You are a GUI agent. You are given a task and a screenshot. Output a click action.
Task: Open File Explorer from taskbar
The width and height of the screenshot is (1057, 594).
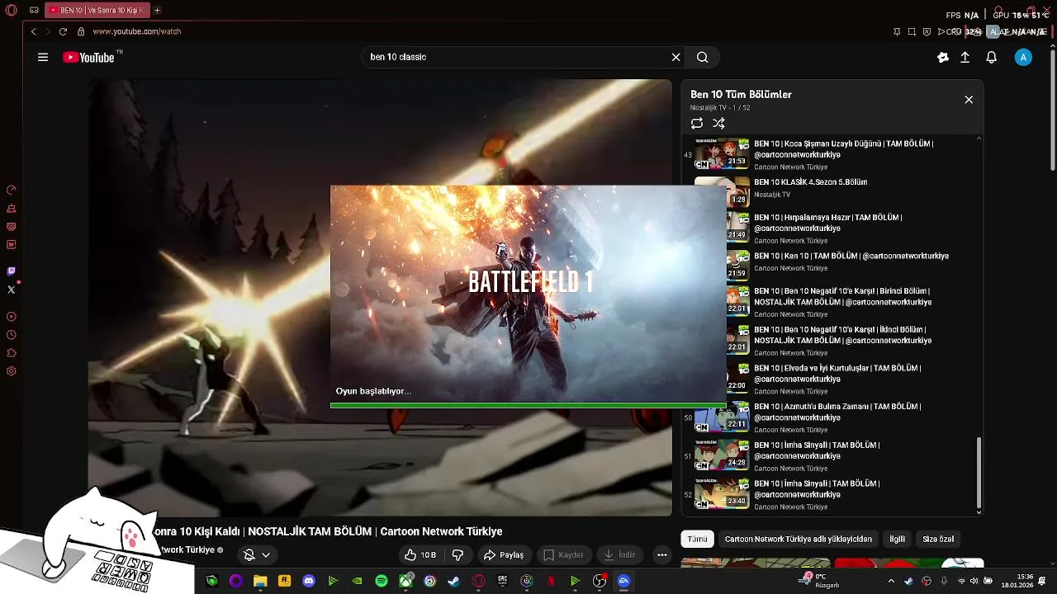pyautogui.click(x=260, y=581)
